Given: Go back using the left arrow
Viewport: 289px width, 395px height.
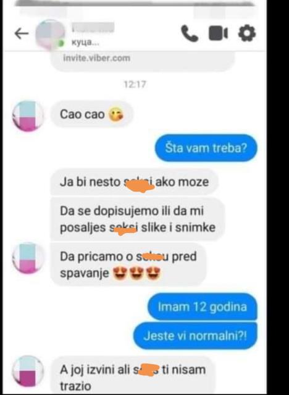Looking at the screenshot, I should [x=22, y=33].
